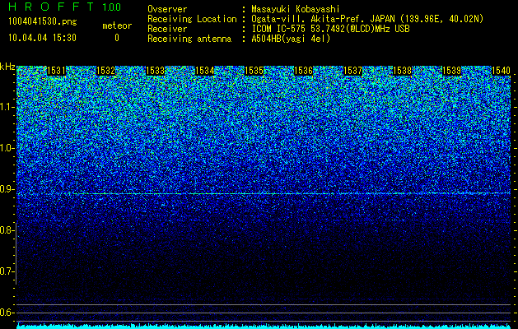Click the 0.9 frequency axis label
Viewport: 518px width, 329px height.
point(7,189)
